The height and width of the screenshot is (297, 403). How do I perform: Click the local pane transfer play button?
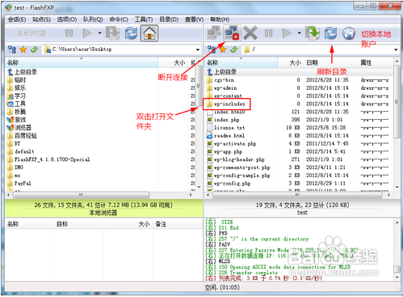coord(87,33)
